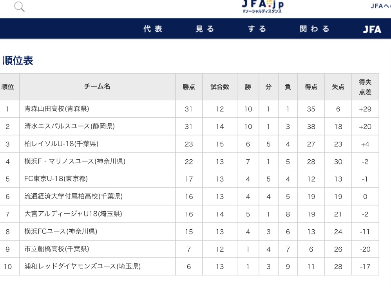This screenshot has height=288, width=391.
Task: Click the JFA.jp logo at top
Action: click(262, 6)
